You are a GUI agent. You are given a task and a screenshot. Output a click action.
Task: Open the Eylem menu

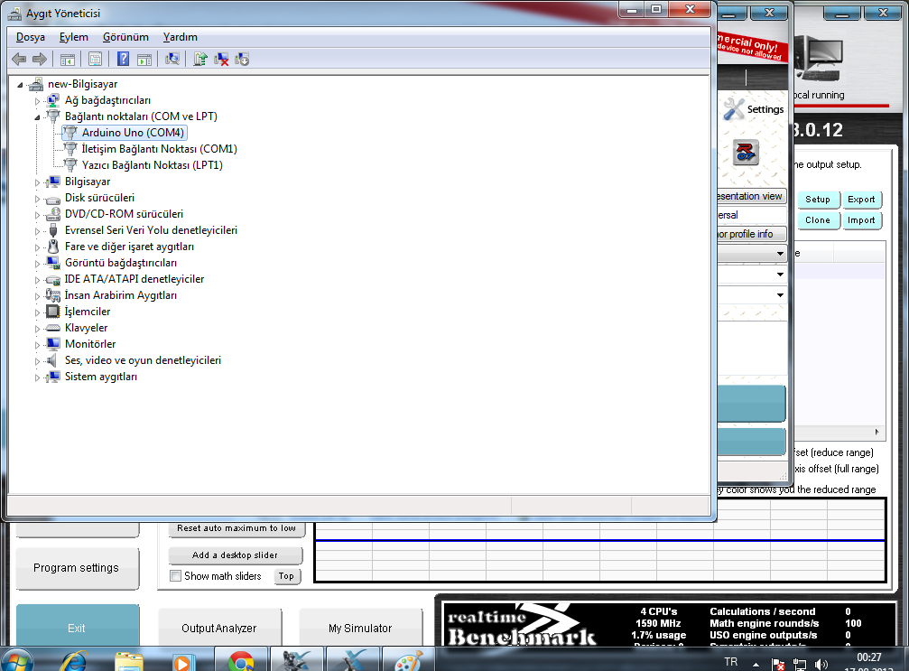click(x=74, y=37)
